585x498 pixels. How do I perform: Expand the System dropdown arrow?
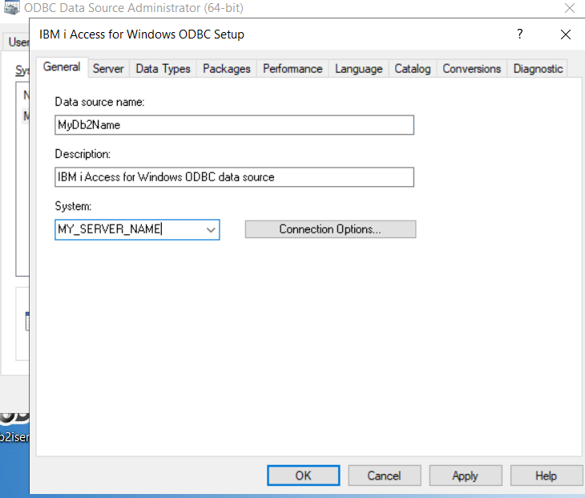pos(211,230)
